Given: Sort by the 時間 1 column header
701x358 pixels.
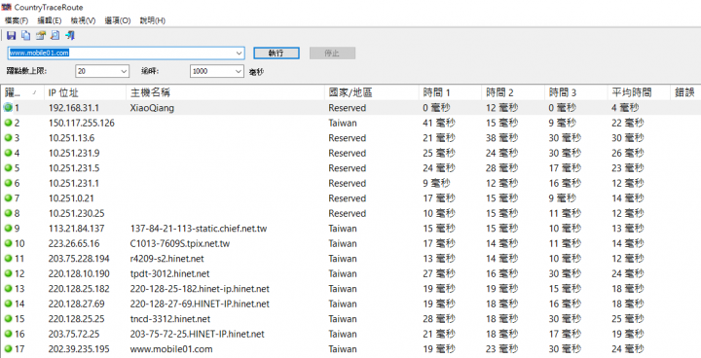Looking at the screenshot, I should (x=450, y=92).
